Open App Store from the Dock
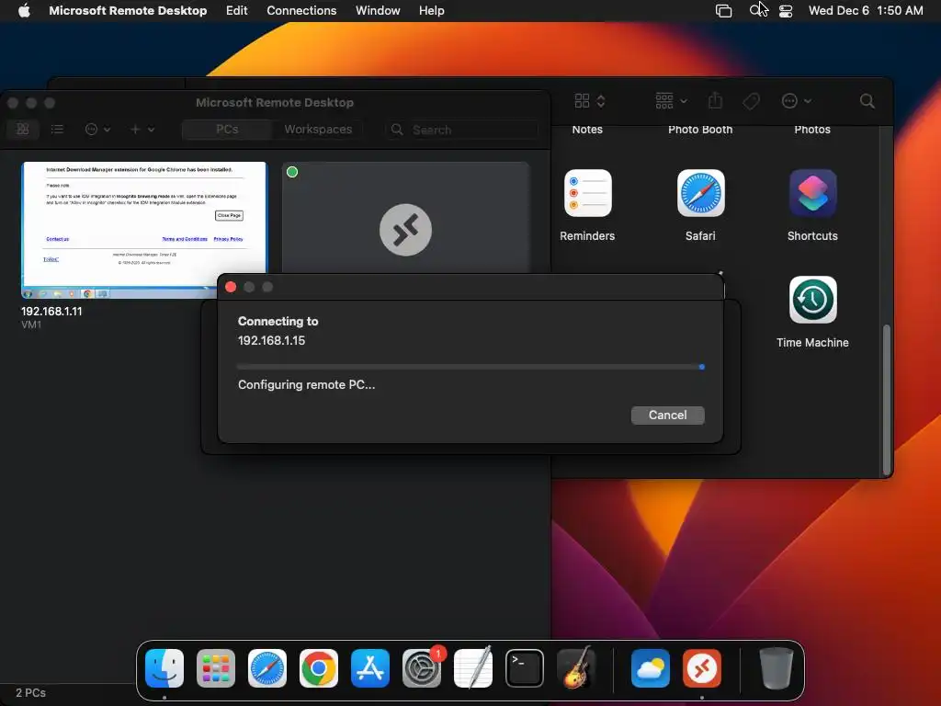The height and width of the screenshot is (706, 941). click(370, 667)
